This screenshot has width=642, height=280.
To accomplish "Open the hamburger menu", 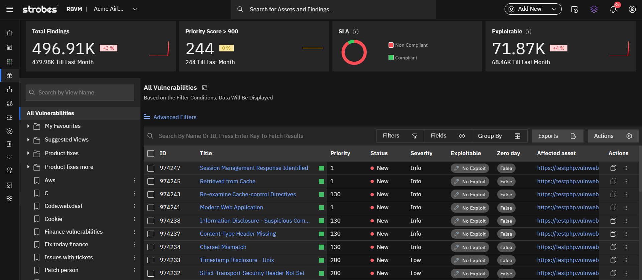I will [10, 9].
